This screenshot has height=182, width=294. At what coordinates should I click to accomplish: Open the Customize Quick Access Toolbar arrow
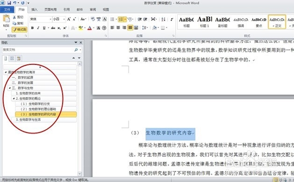(x=29, y=3)
